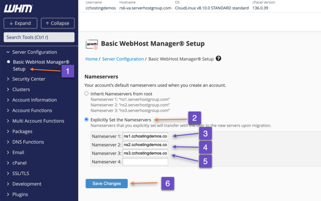Click the empty Nameserver 4 field

(145, 162)
